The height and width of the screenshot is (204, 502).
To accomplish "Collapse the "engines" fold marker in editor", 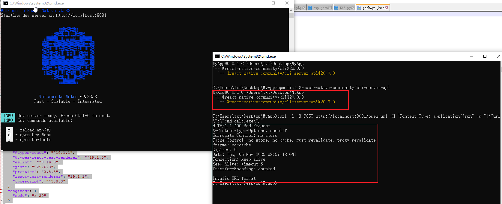I will (x=1, y=191).
